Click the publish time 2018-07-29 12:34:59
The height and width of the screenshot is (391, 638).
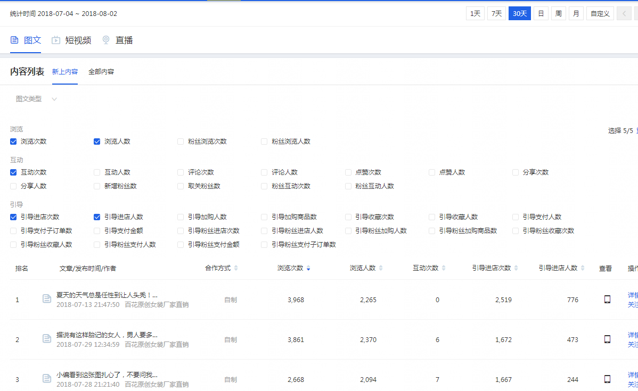click(88, 345)
